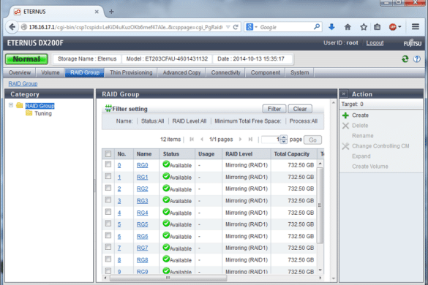Check the box for RG0 row
The image size is (428, 285).
click(108, 164)
